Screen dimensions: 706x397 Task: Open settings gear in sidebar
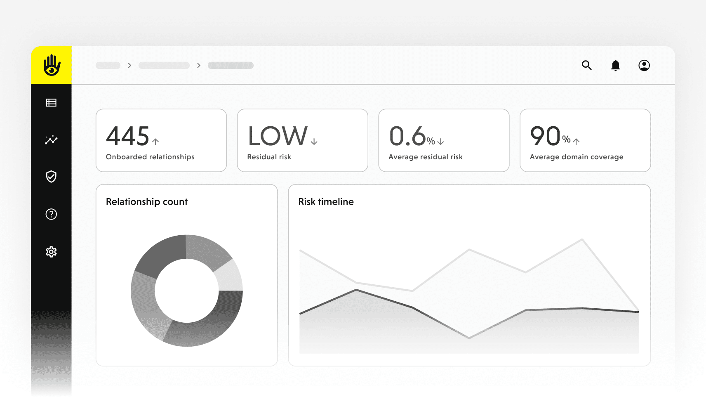[x=51, y=252]
